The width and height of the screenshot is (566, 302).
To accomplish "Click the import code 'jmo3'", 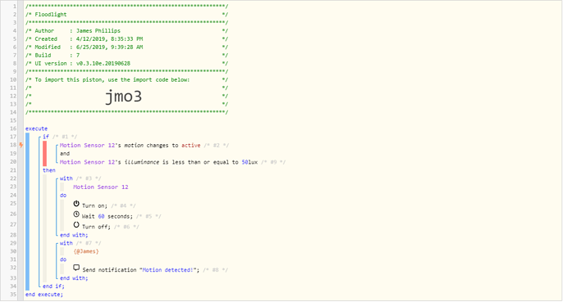I will pyautogui.click(x=123, y=97).
